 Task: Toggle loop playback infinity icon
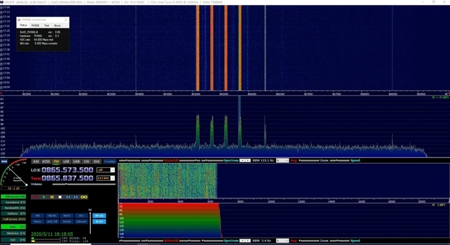(84, 197)
